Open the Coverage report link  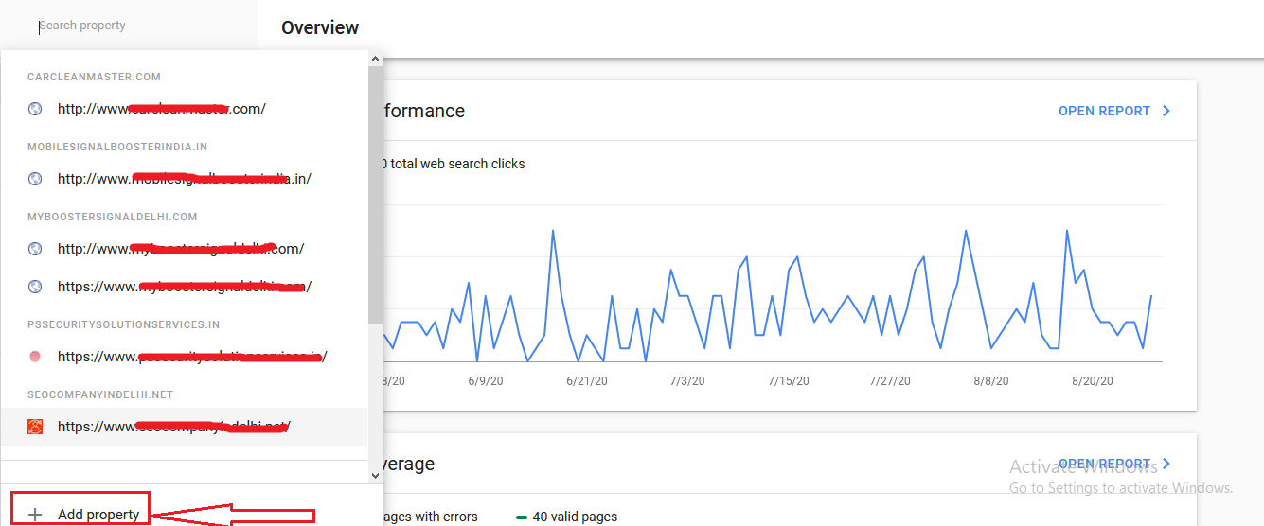click(1104, 464)
